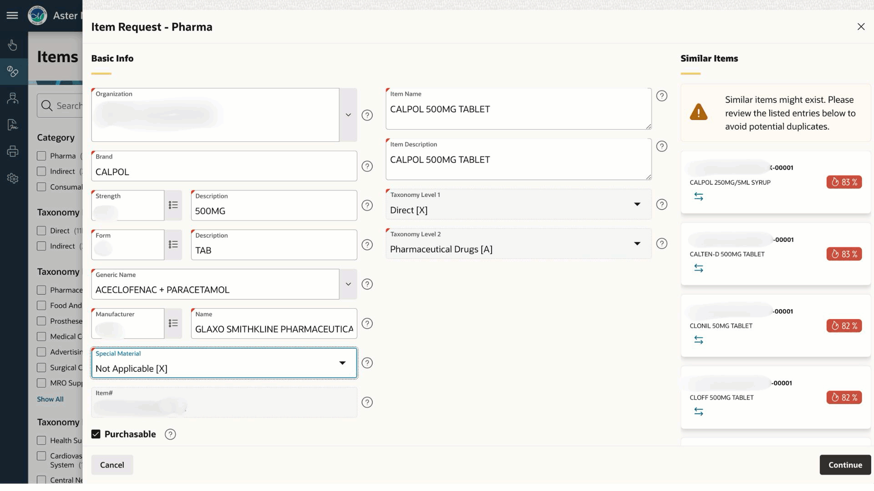
Task: Click the compare arrows on CALPOL 250MG/5ML SYRUP
Action: 699,196
